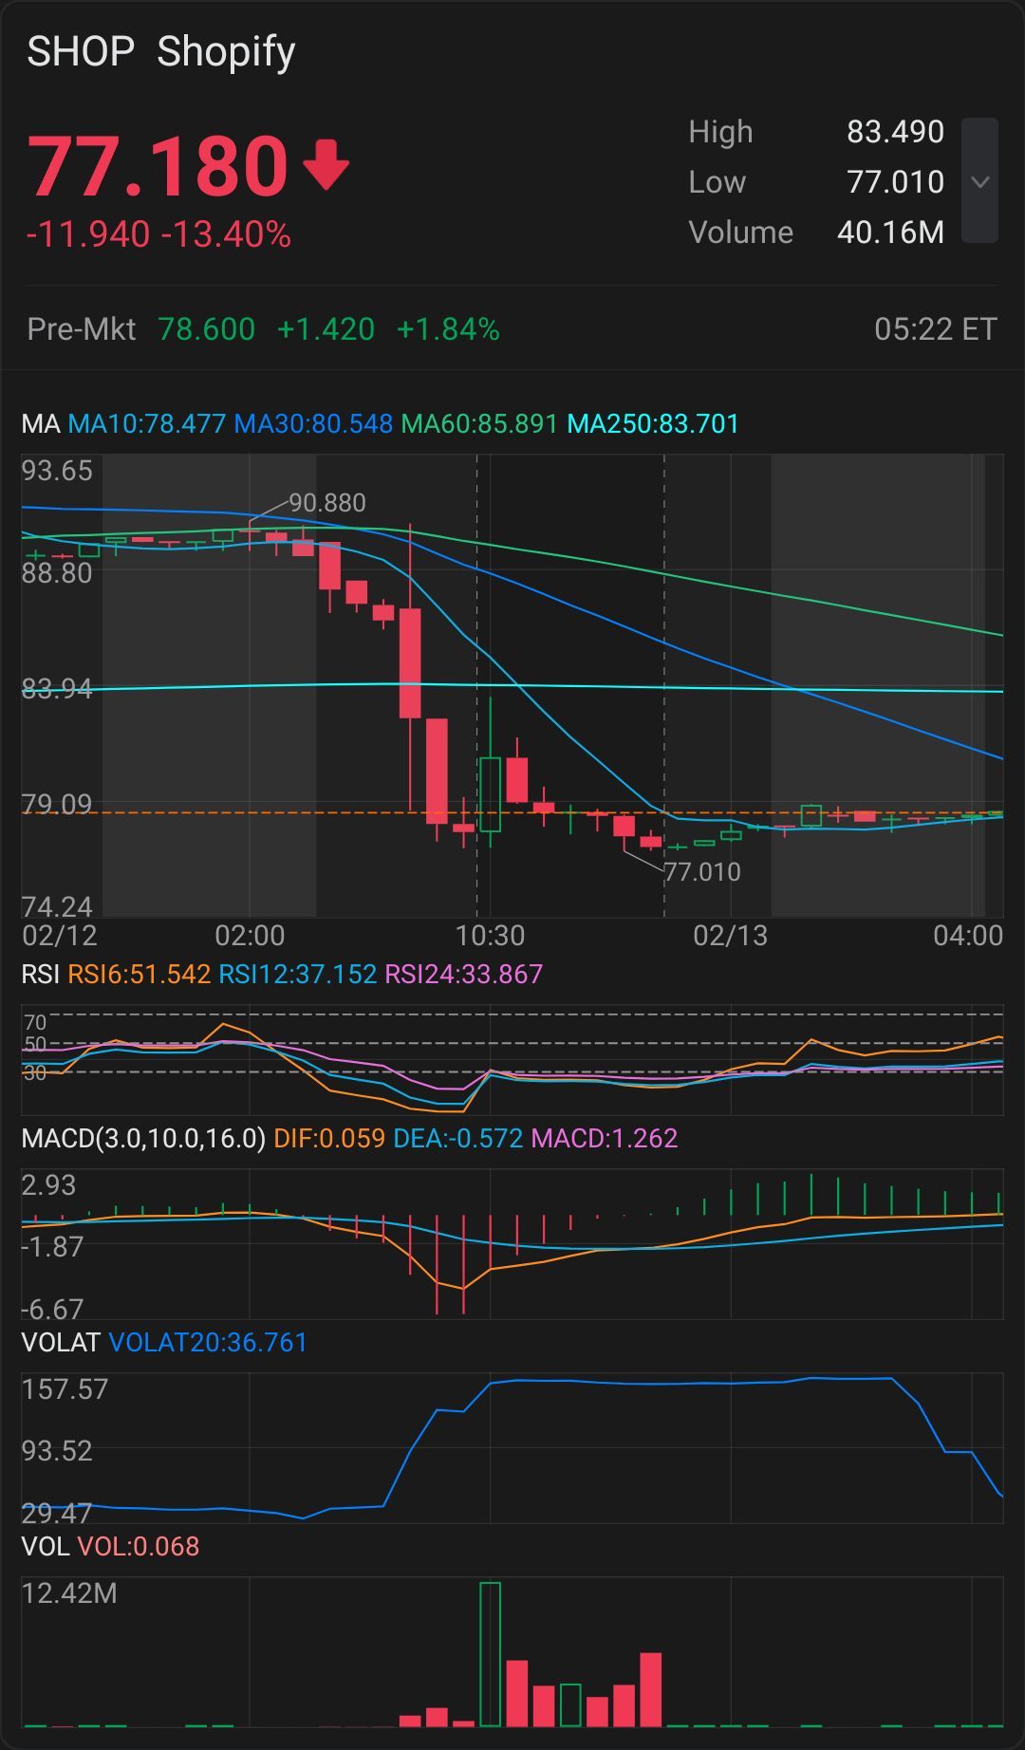Open the RSI indicator label

click(41, 975)
